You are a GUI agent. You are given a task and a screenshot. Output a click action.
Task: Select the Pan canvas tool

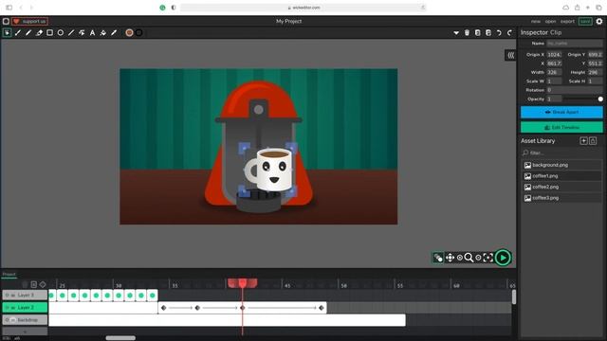pos(450,258)
